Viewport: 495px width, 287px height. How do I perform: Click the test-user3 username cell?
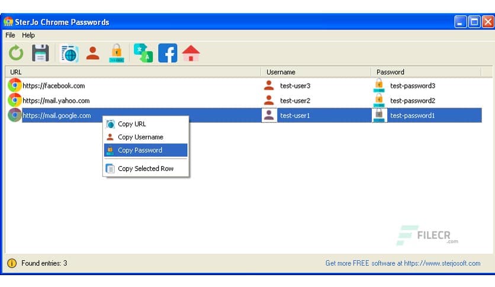pos(295,85)
